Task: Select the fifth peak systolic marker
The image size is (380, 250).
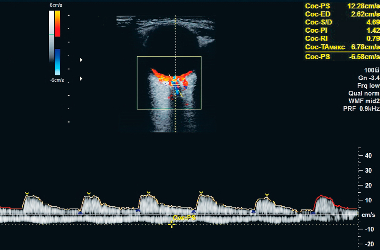Action: (x=267, y=195)
